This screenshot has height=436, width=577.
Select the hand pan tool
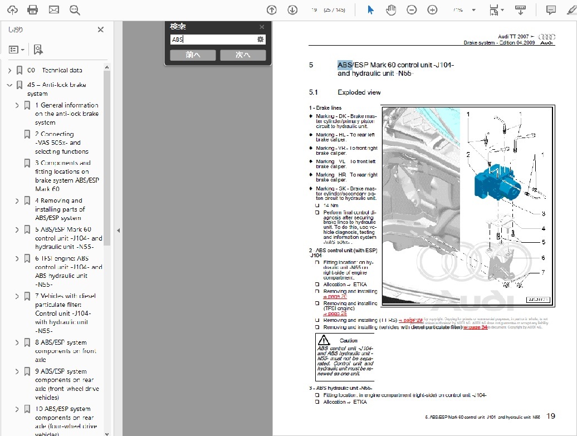pyautogui.click(x=391, y=10)
